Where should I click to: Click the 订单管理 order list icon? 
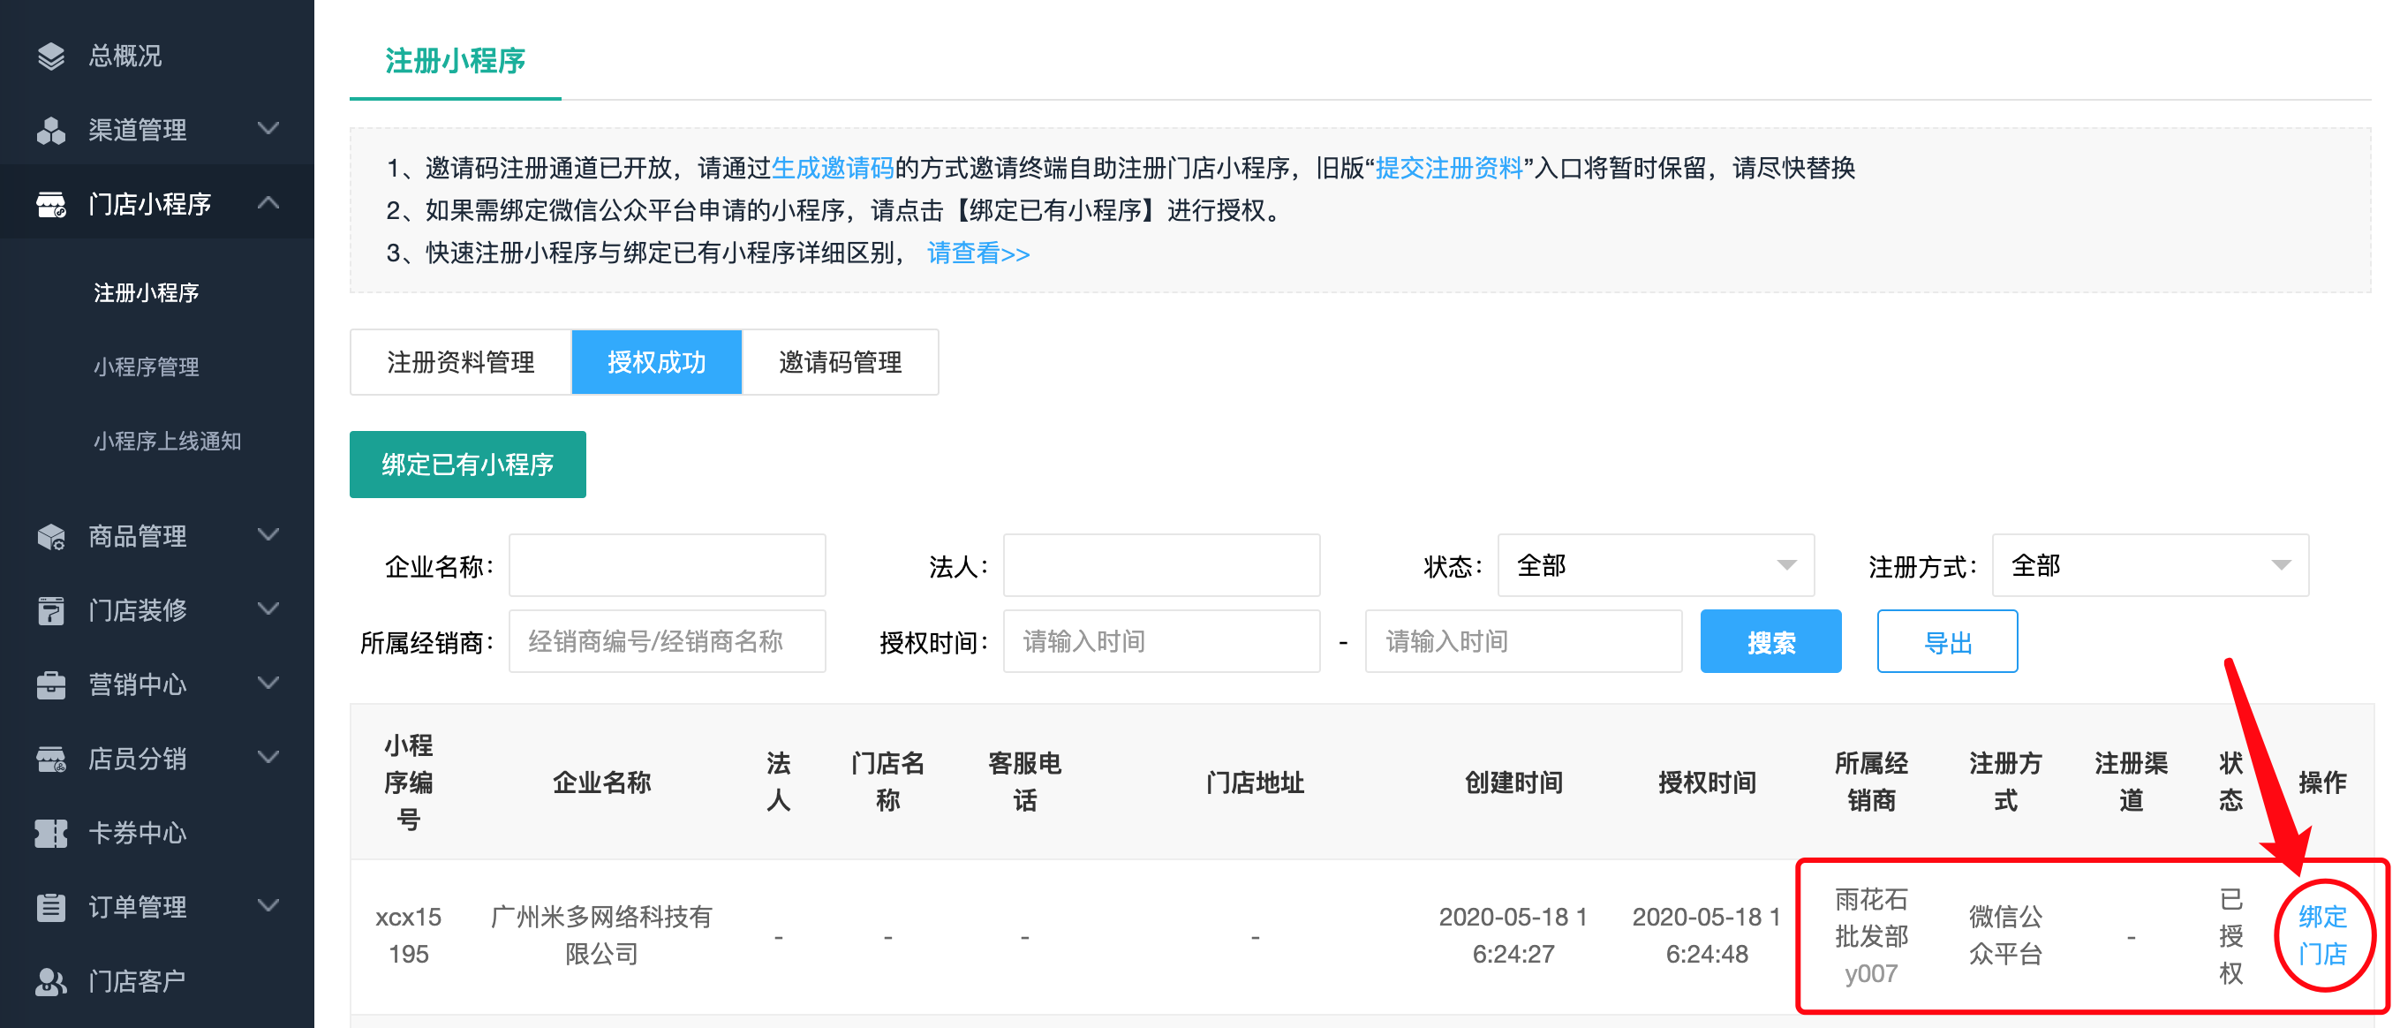(50, 907)
